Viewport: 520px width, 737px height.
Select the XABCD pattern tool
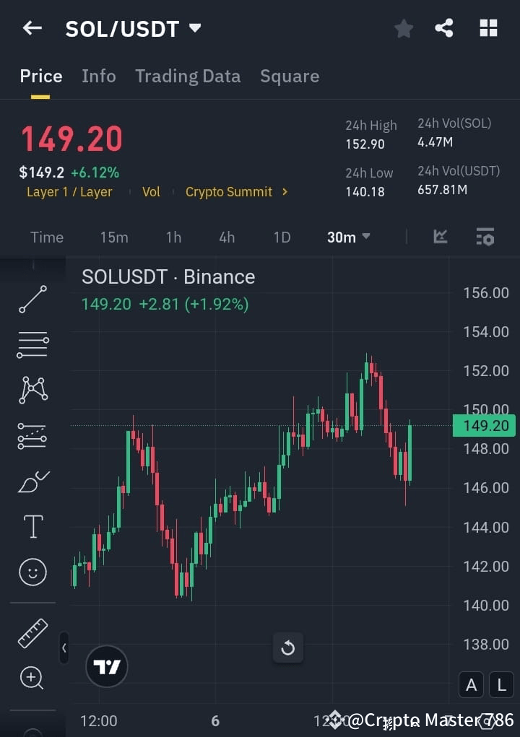(32, 390)
